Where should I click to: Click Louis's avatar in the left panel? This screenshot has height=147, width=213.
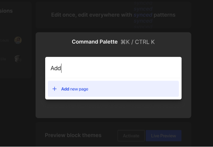click(18, 40)
